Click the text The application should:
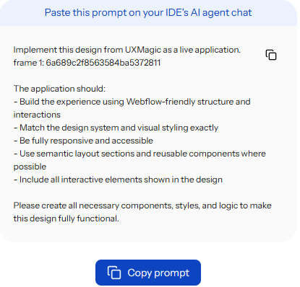Viewport: 300px width, 287px height. coord(59,89)
